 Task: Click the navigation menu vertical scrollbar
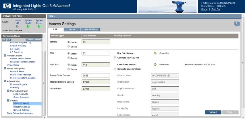point(44,83)
